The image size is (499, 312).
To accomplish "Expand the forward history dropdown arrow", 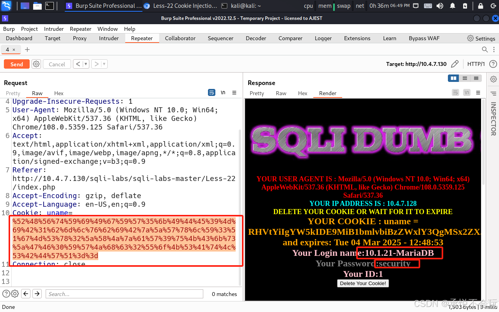I will 104,64.
